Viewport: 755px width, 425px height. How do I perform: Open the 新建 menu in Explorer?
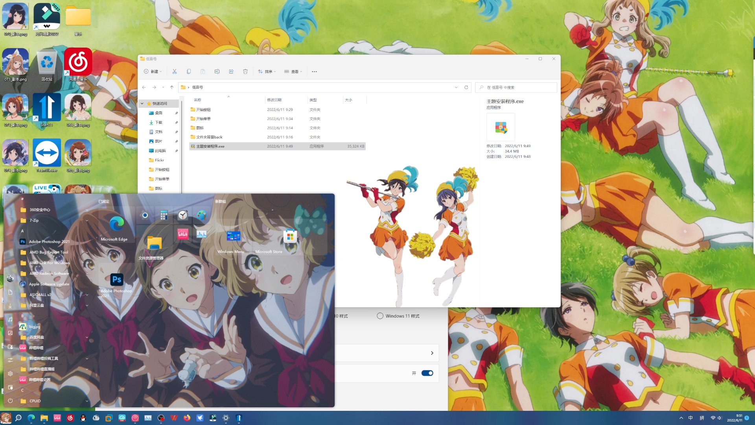[153, 72]
